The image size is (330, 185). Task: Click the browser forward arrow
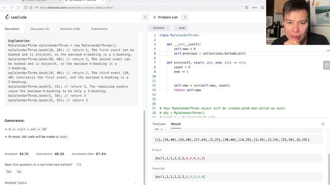tap(11, 8)
